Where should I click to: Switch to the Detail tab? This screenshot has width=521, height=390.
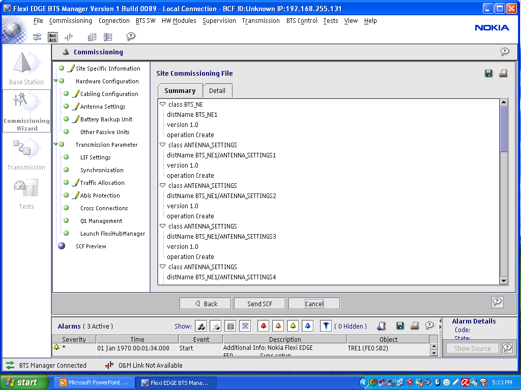coord(217,90)
